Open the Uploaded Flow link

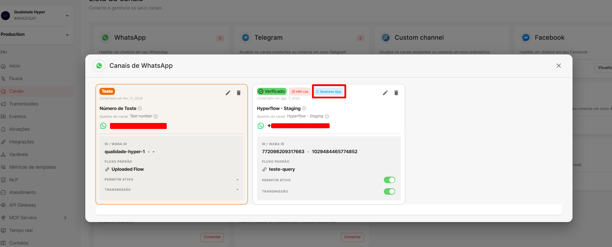(x=127, y=169)
